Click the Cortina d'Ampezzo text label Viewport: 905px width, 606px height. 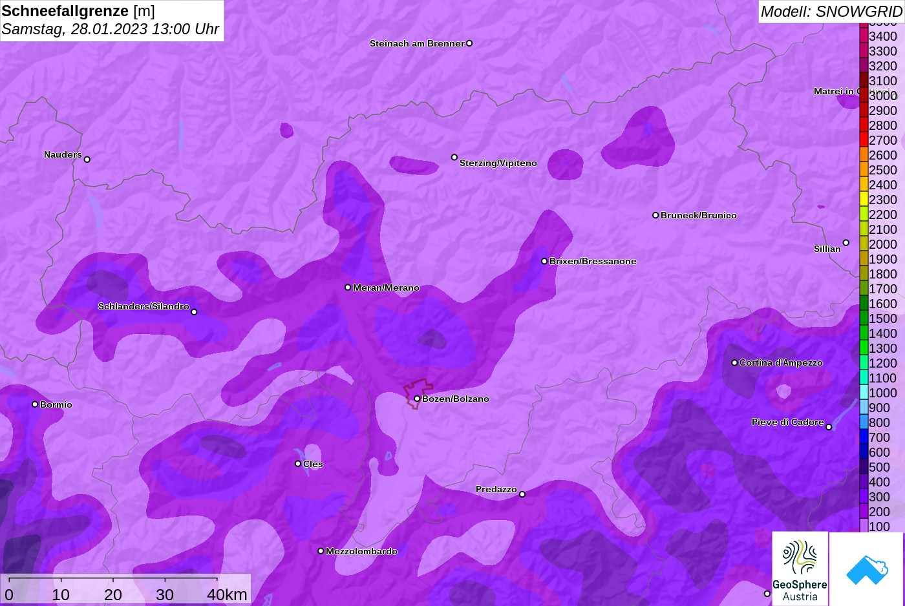coord(781,362)
